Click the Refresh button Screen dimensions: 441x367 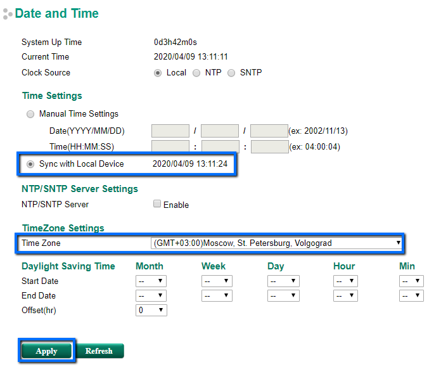(99, 351)
